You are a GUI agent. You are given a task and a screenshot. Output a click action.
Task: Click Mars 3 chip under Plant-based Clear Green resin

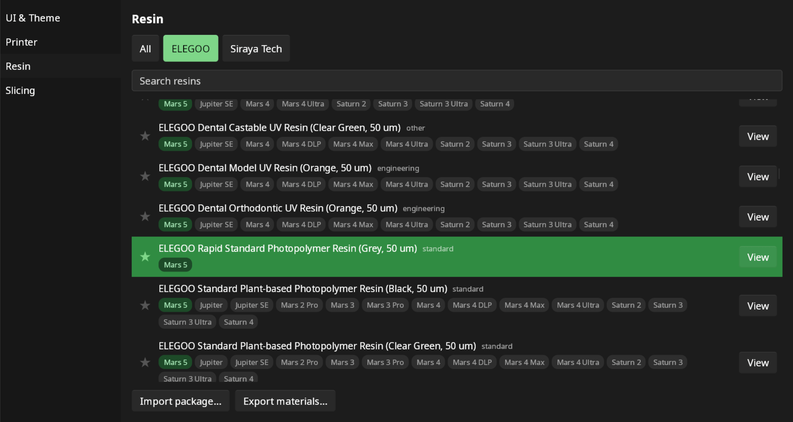(342, 363)
